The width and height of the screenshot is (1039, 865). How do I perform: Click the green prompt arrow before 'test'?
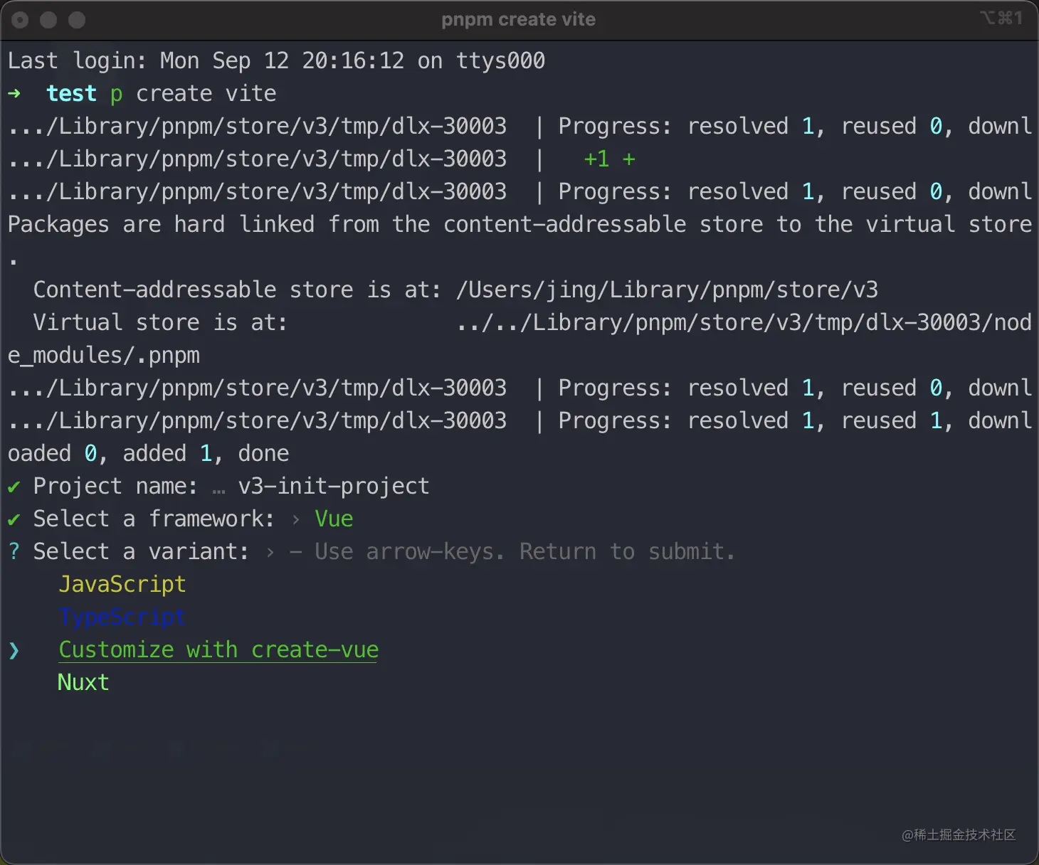click(14, 93)
